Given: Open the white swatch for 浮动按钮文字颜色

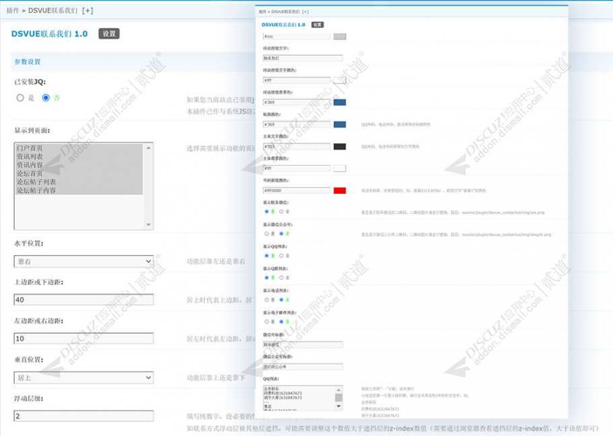Looking at the screenshot, I should point(340,80).
